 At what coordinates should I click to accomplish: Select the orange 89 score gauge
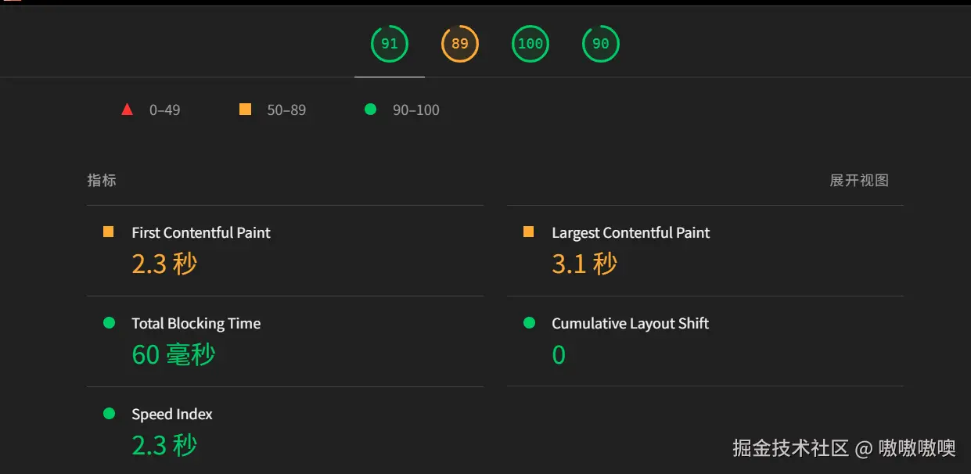click(460, 44)
